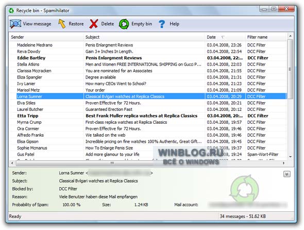Screen dimensions: 304x230
Task: Click subject 'Your order'
Action: 95,90
